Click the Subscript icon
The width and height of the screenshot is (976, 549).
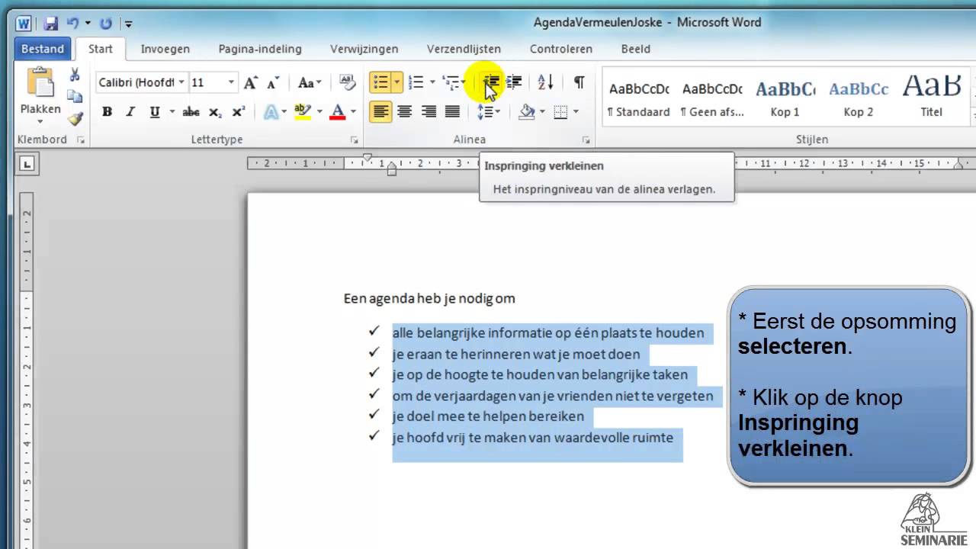pyautogui.click(x=215, y=112)
